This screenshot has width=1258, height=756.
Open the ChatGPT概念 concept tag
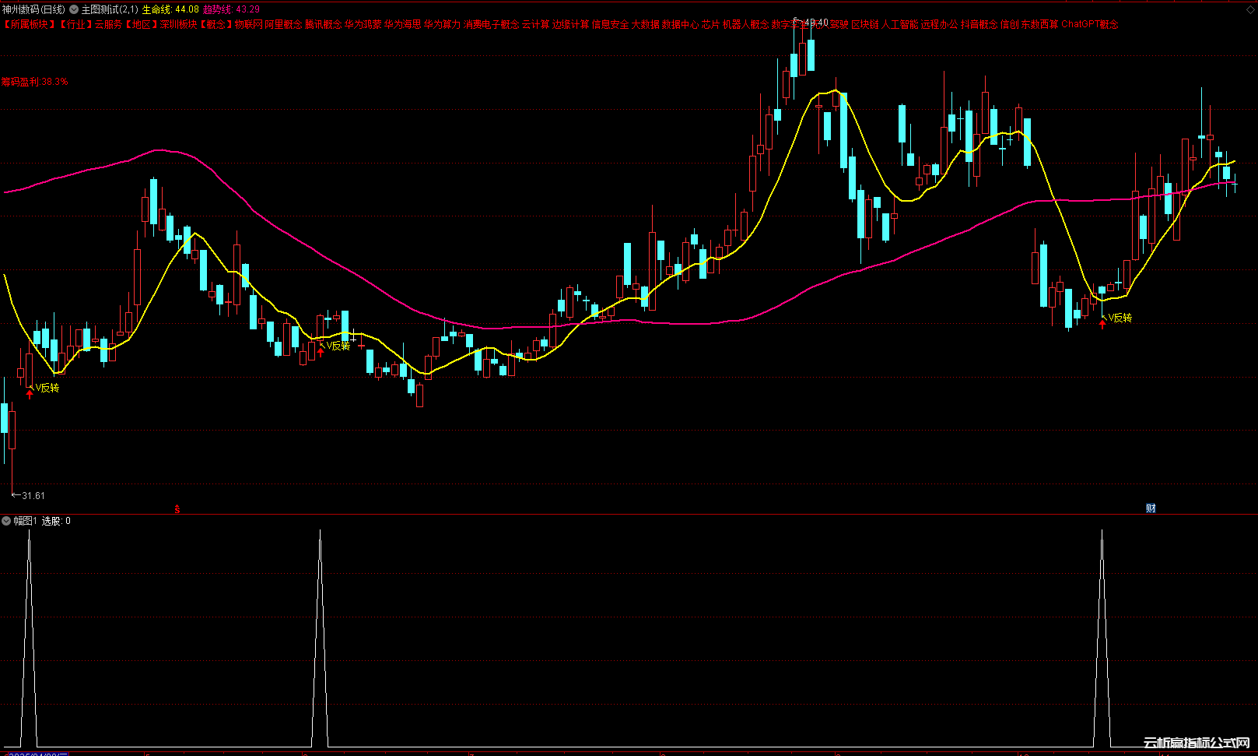1089,24
